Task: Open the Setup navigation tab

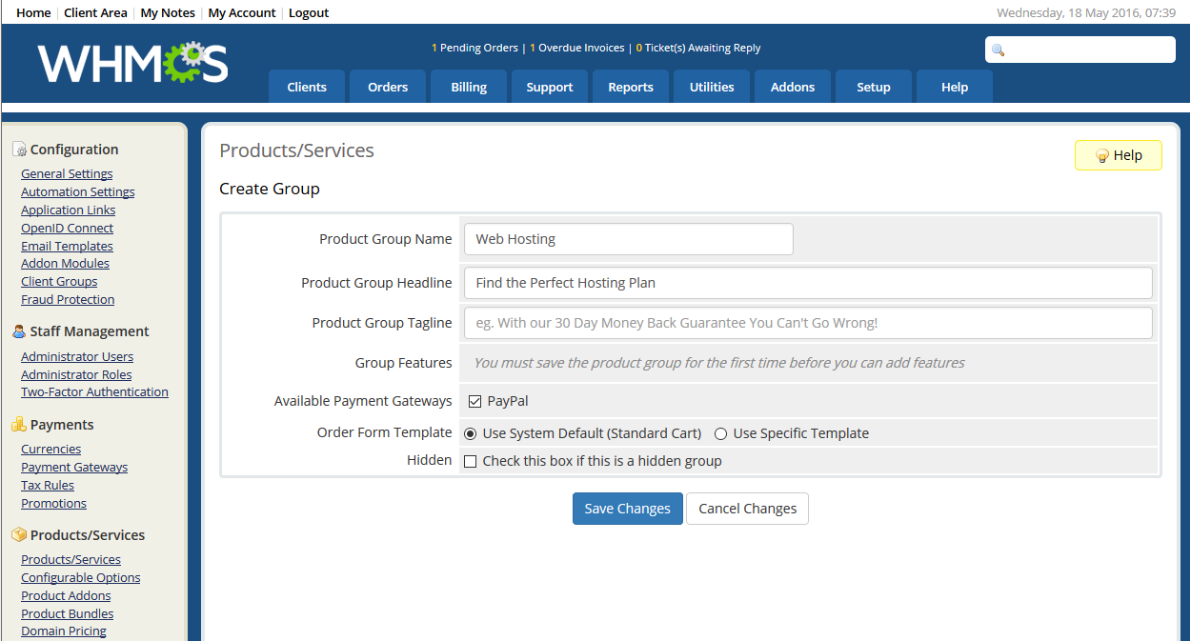Action: (x=873, y=87)
